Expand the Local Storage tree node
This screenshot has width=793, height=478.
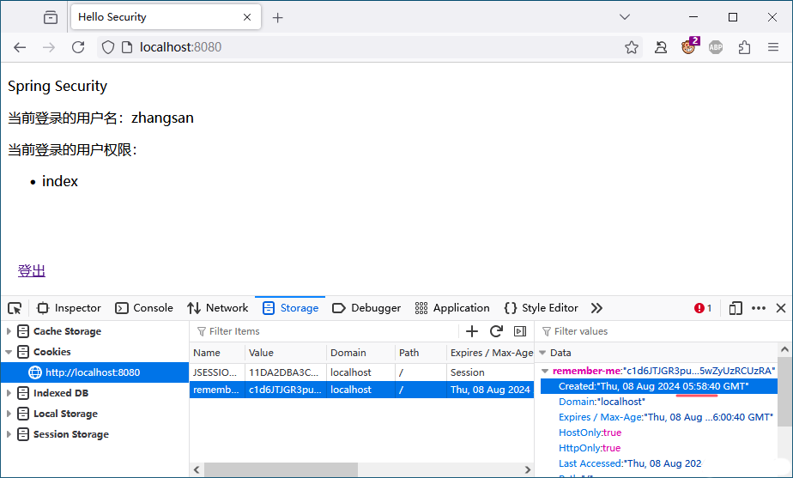[9, 414]
